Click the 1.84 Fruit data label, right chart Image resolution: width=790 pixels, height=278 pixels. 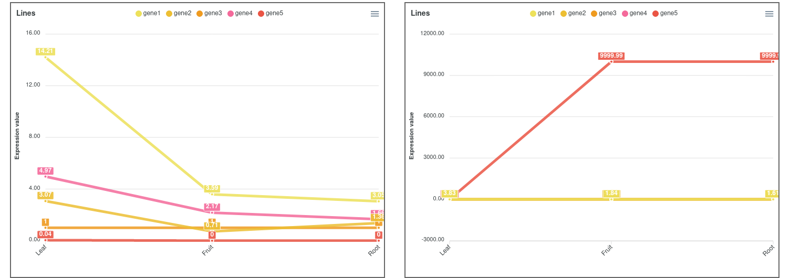click(611, 193)
